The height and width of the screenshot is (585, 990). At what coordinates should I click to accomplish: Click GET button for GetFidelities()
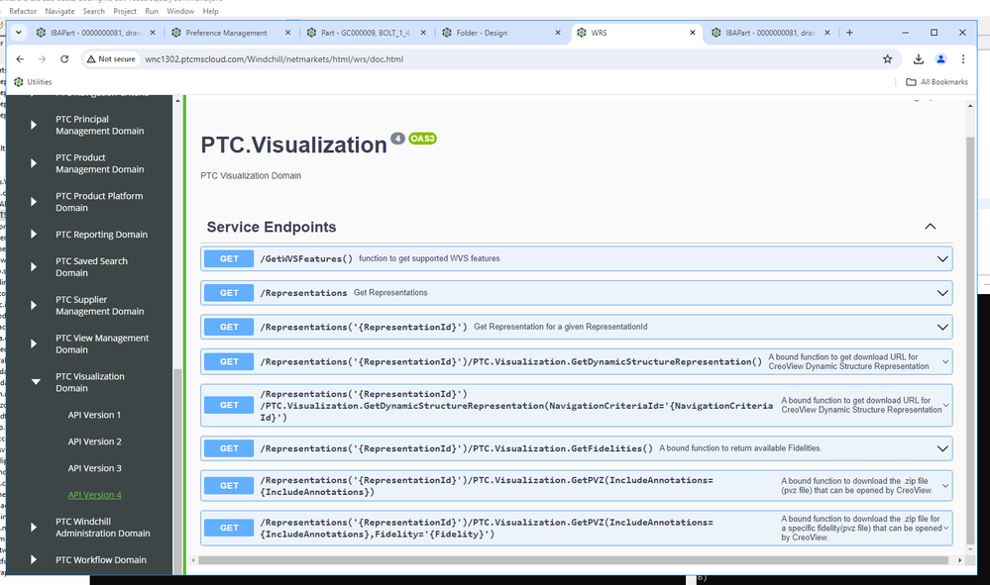tap(229, 448)
